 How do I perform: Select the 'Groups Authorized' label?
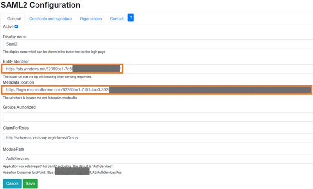tap(19, 107)
